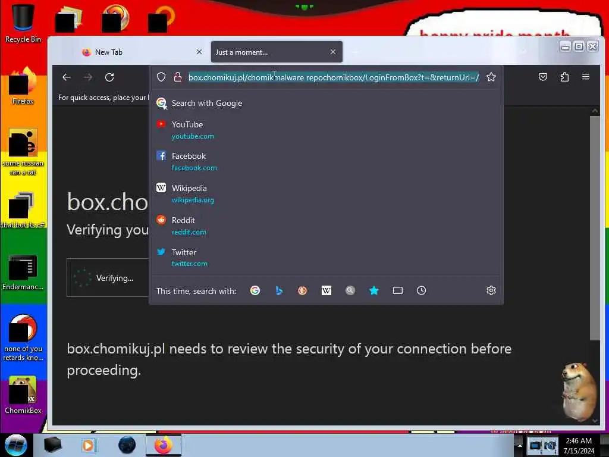The height and width of the screenshot is (457, 609).
Task: Close the New Tab tab
Action: coord(199,52)
